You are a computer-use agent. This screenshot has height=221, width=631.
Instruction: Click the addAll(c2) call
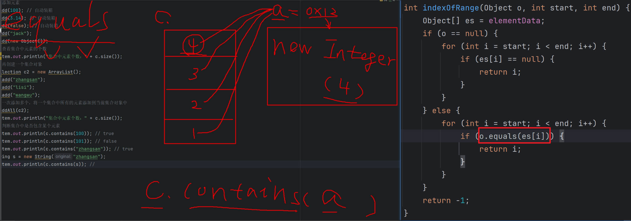pos(15,110)
